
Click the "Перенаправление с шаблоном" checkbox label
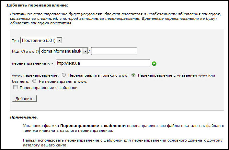click(x=48, y=87)
